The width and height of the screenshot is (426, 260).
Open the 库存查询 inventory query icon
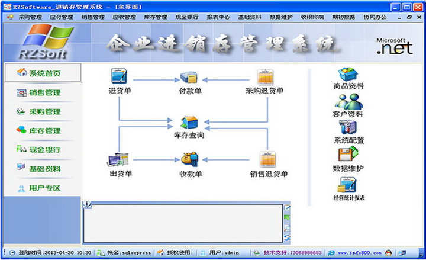[189, 123]
